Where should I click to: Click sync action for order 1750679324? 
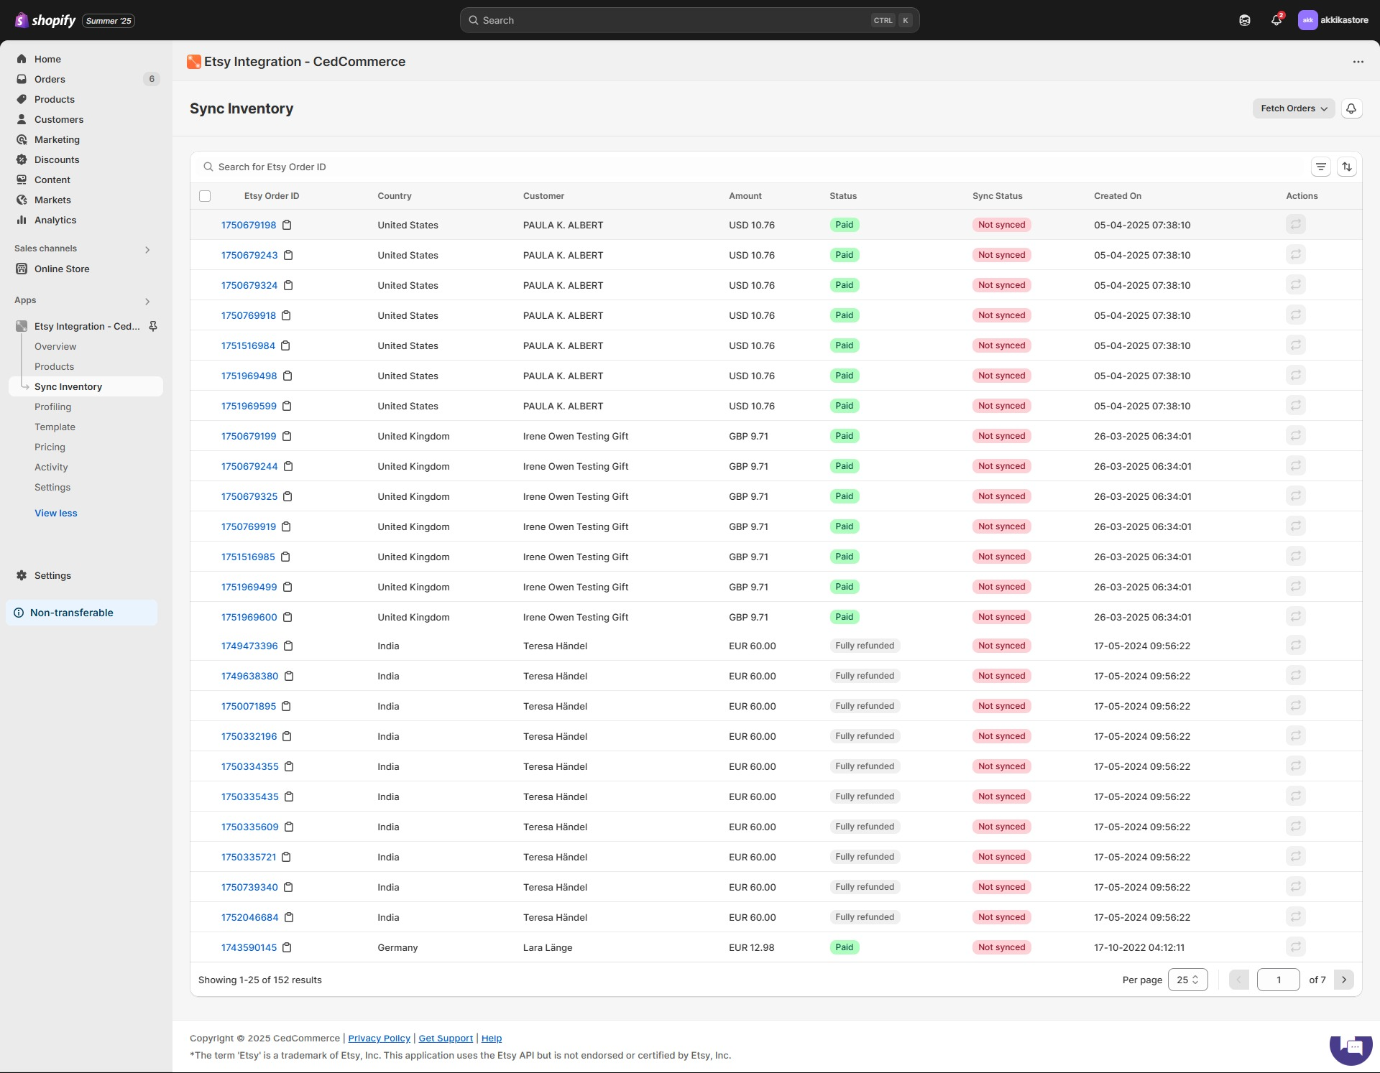click(1295, 285)
